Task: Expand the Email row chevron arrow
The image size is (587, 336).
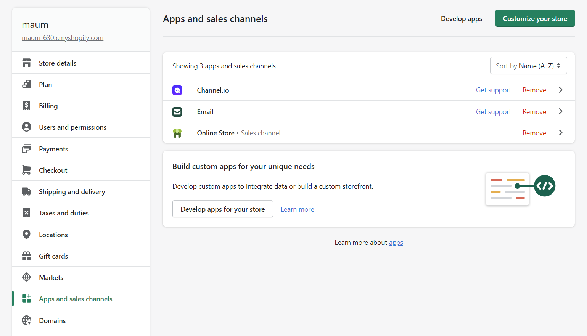Action: [560, 111]
